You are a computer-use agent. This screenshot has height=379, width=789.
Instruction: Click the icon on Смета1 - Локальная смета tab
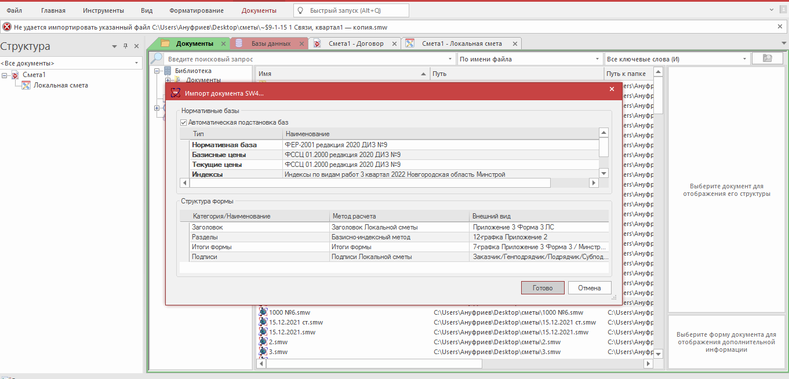[410, 43]
